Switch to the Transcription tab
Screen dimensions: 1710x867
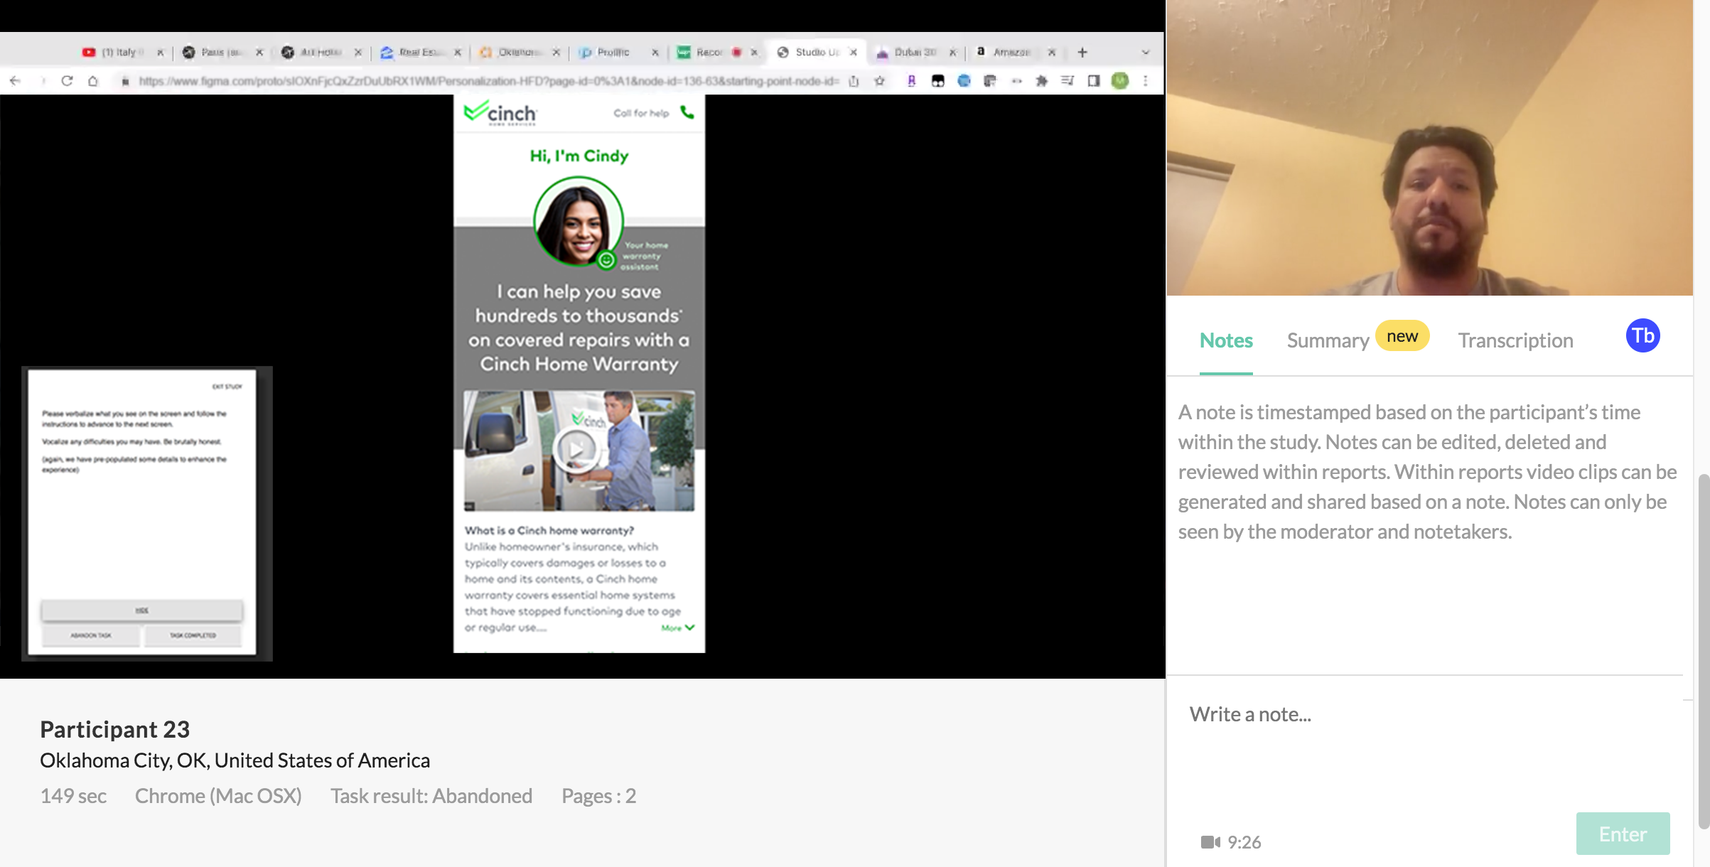tap(1515, 340)
